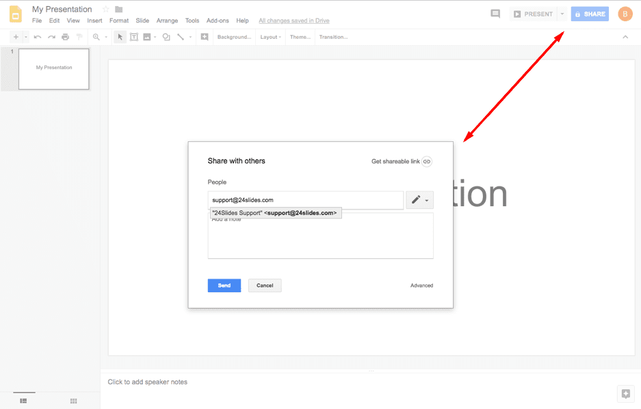Screen dimensions: 641x409
Task: Expand the zoom level dropdown arrow
Action: [106, 37]
